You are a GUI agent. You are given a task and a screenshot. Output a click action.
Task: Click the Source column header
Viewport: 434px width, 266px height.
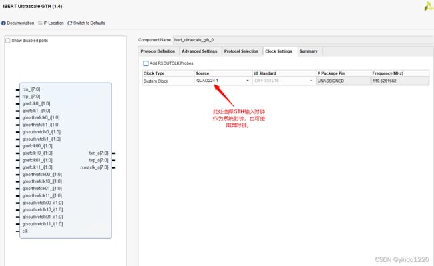[224, 73]
